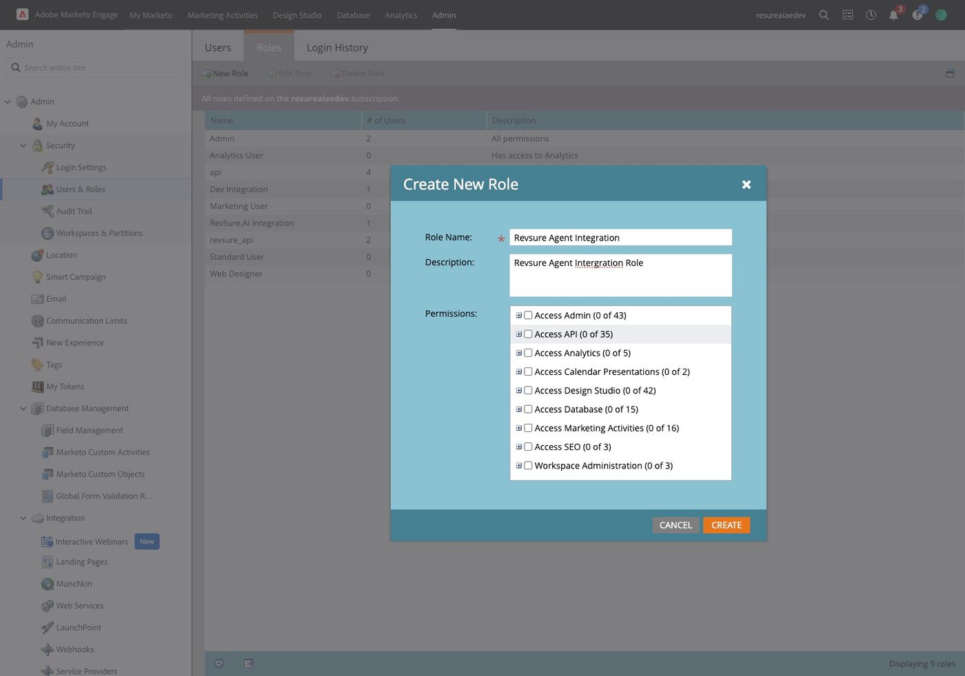
Task: Expand the Access Analytics permission node
Action: pos(519,353)
